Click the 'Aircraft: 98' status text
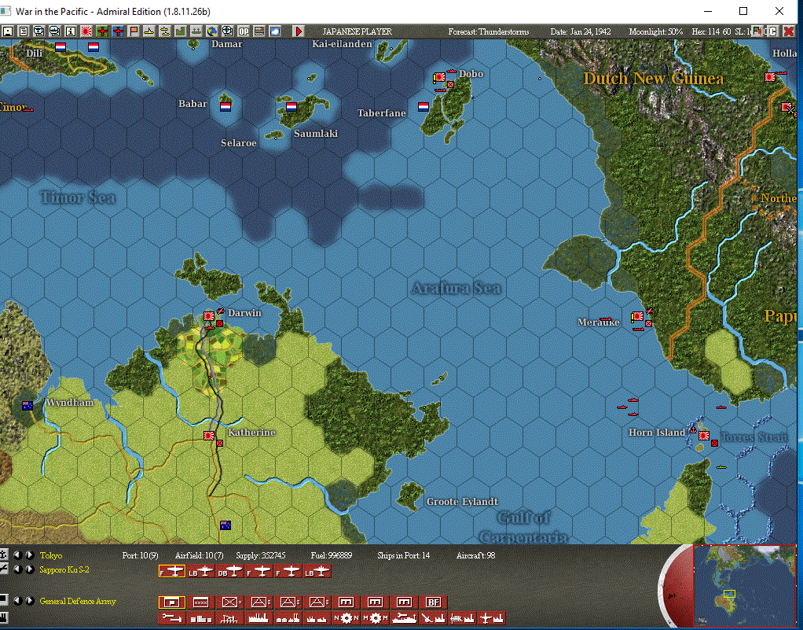This screenshot has height=630, width=803. [x=476, y=555]
